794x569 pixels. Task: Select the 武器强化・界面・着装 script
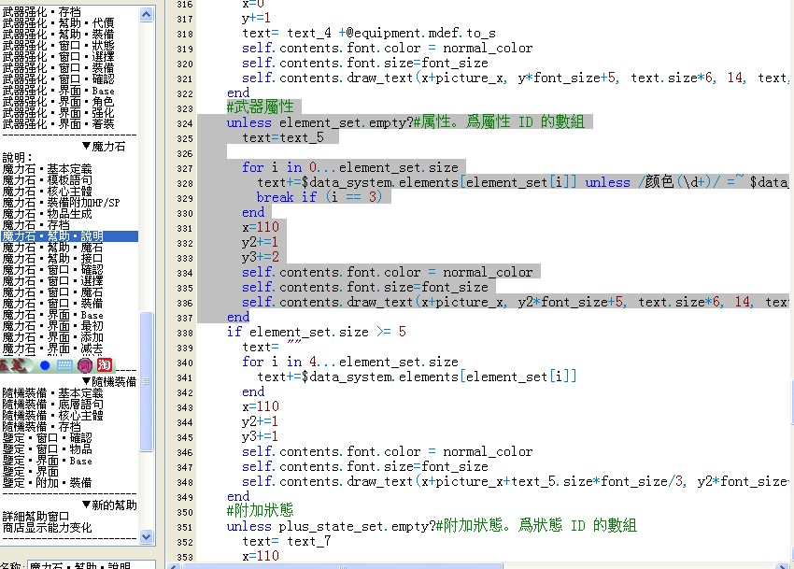pos(58,124)
